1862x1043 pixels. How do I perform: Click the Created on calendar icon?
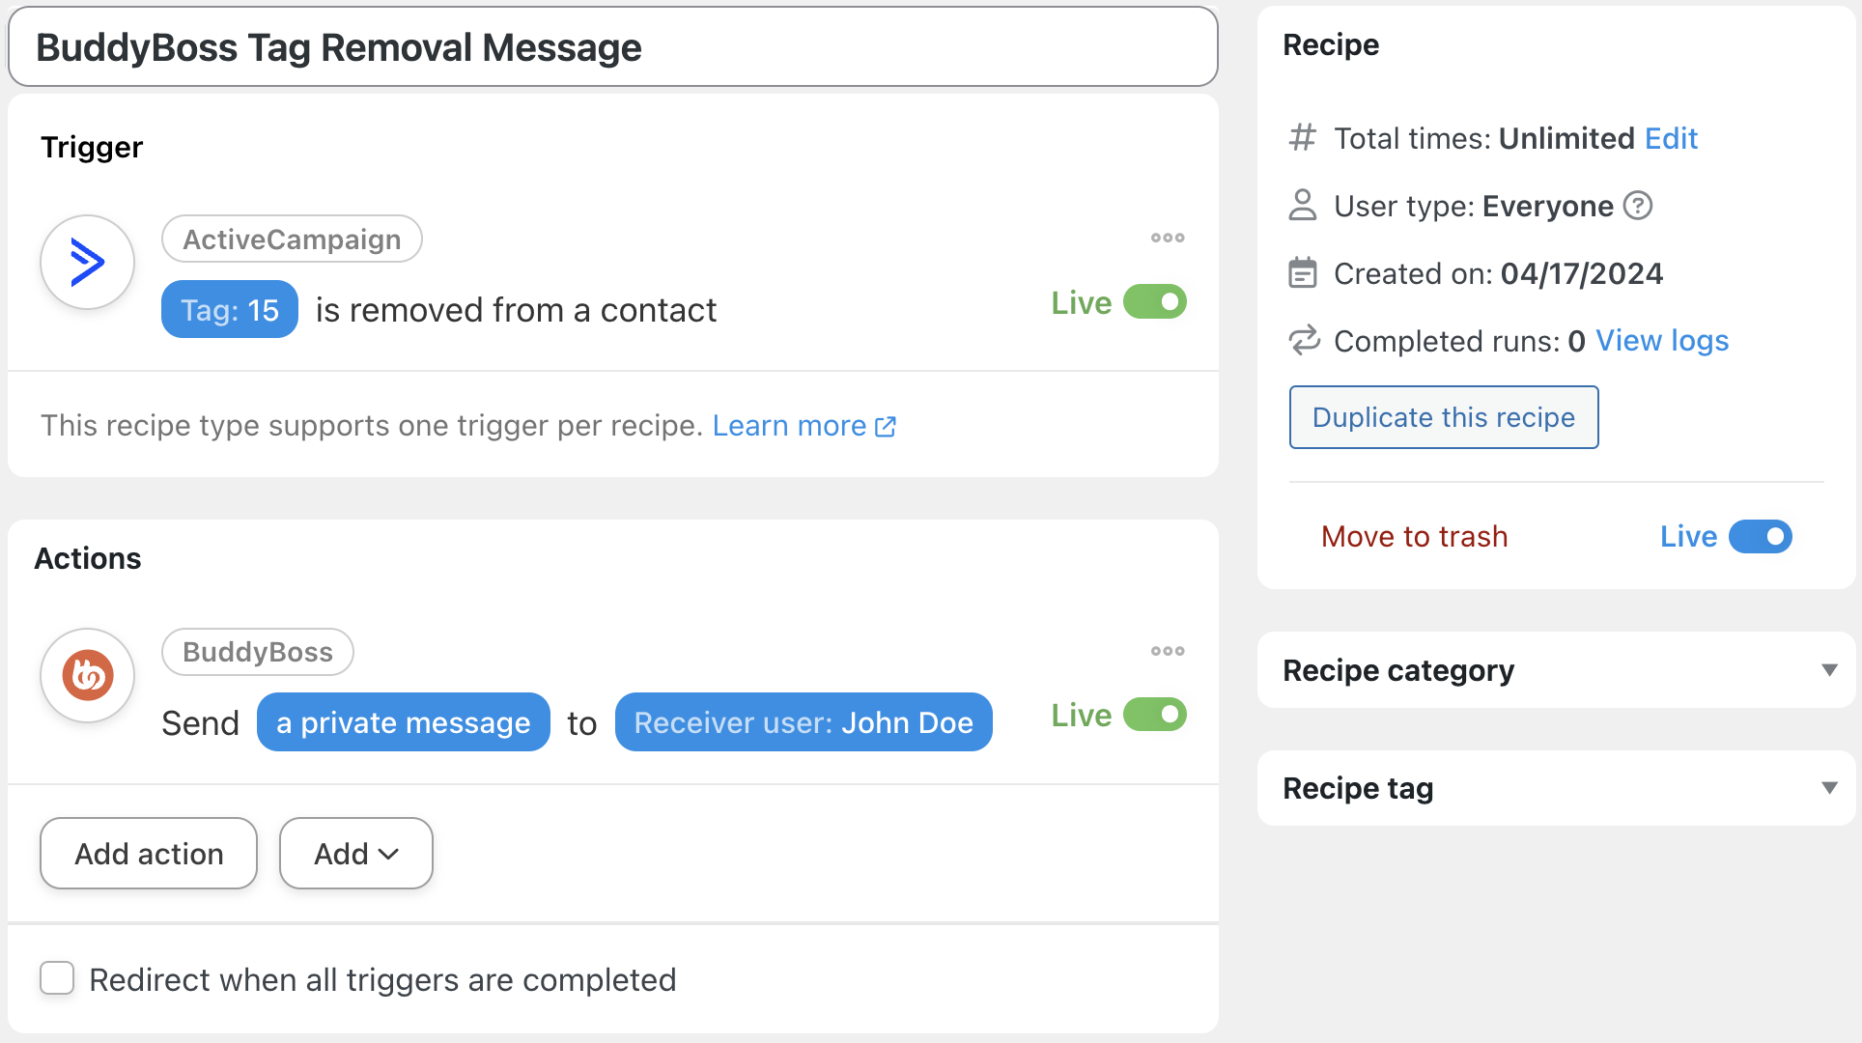click(x=1303, y=273)
